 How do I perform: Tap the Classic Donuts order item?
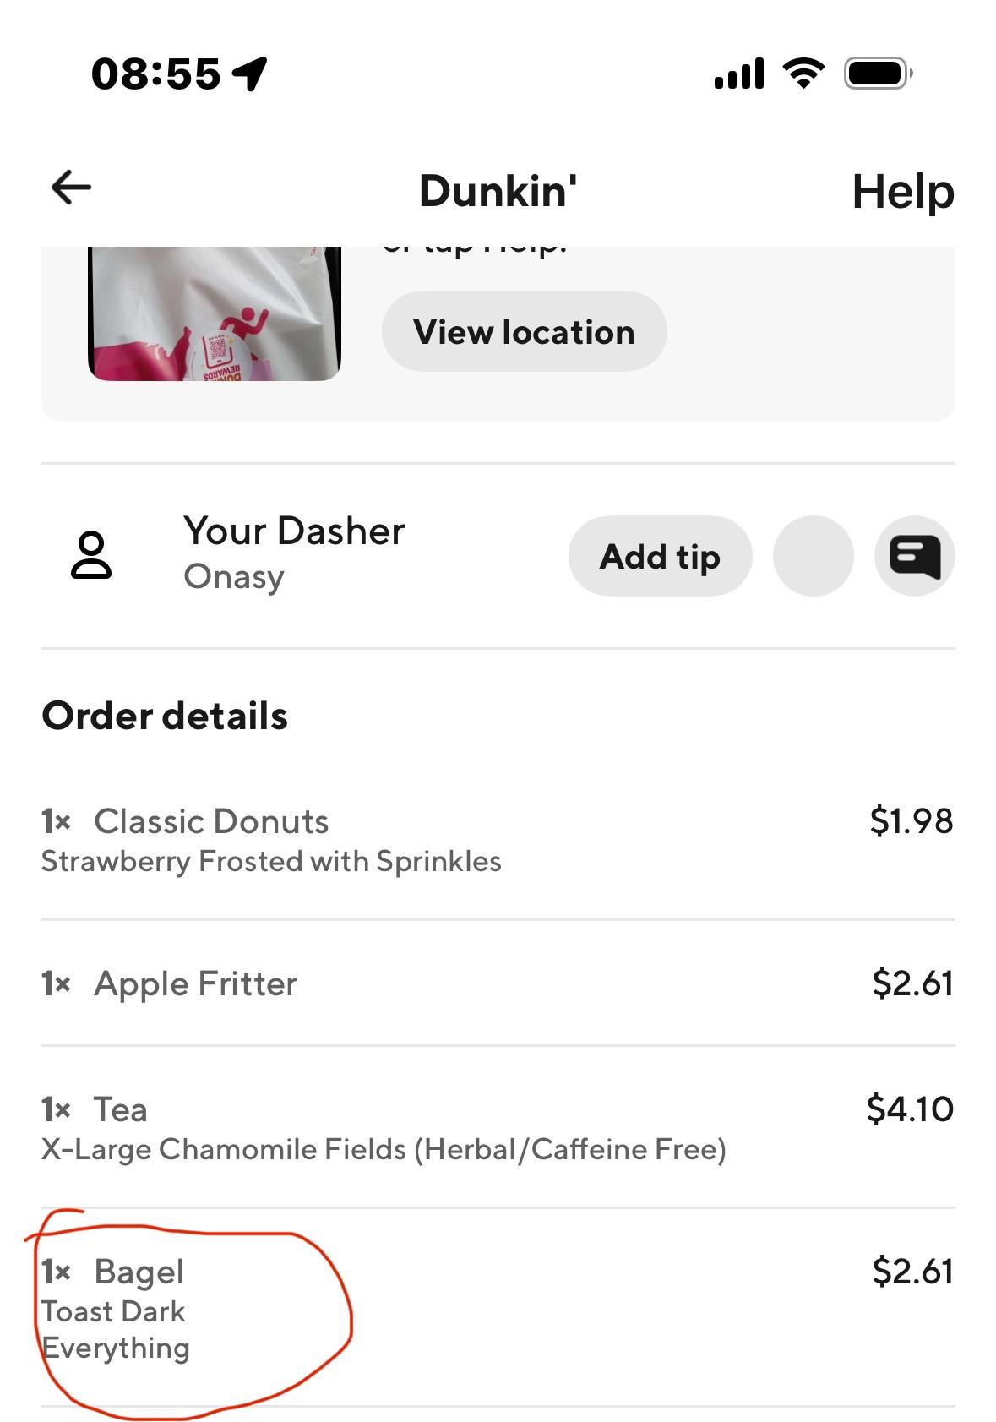211,821
